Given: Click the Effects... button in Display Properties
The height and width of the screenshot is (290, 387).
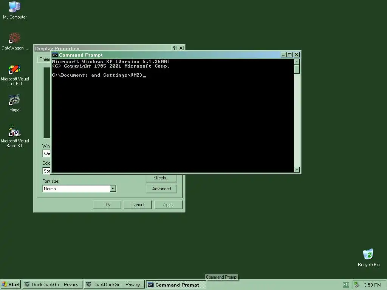Looking at the screenshot, I should [161, 178].
